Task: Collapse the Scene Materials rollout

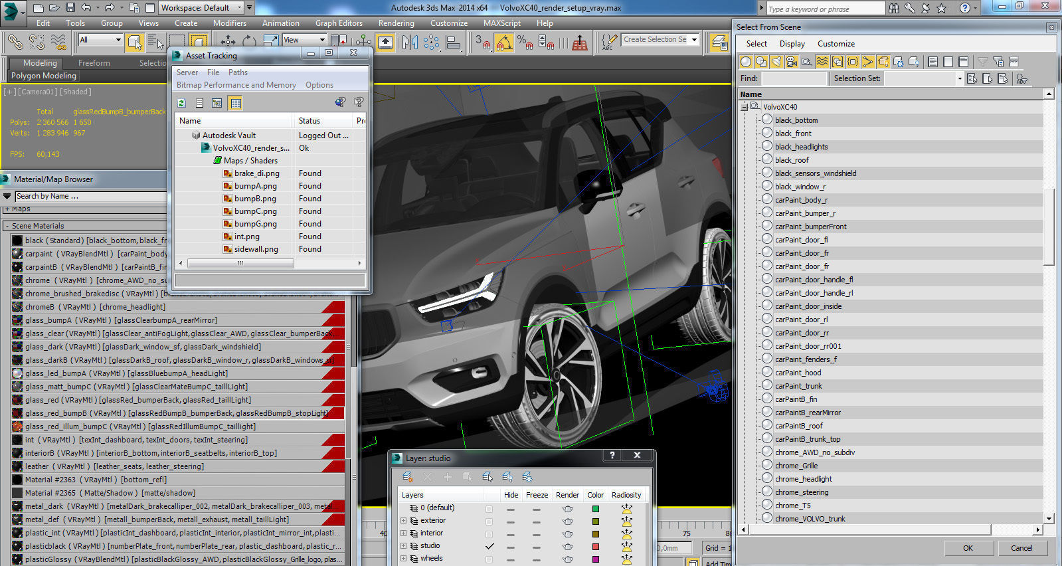Action: click(x=7, y=226)
